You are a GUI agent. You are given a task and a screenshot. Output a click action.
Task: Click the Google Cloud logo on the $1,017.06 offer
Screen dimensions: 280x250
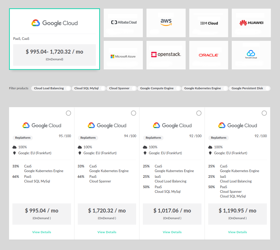click(x=172, y=126)
